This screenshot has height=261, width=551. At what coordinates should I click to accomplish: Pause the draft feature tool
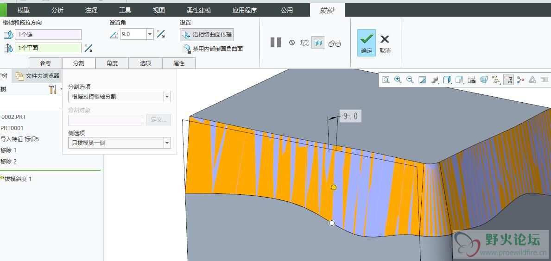(275, 43)
